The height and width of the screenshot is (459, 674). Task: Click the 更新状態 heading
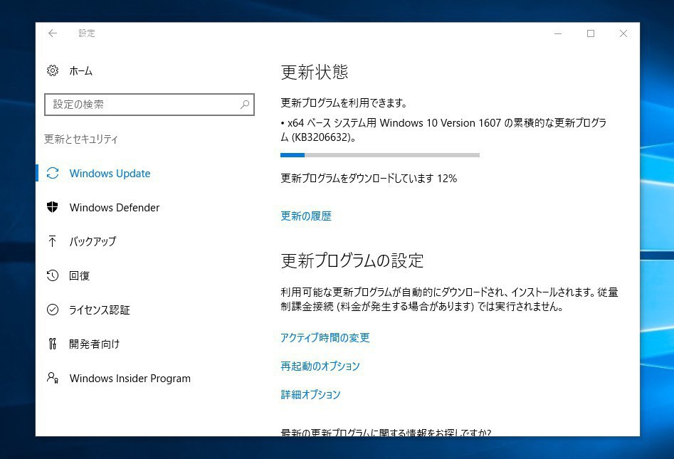314,72
